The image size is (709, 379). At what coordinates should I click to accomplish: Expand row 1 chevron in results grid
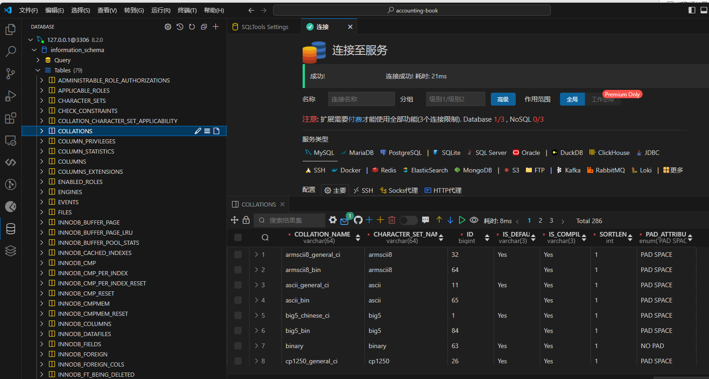point(256,255)
